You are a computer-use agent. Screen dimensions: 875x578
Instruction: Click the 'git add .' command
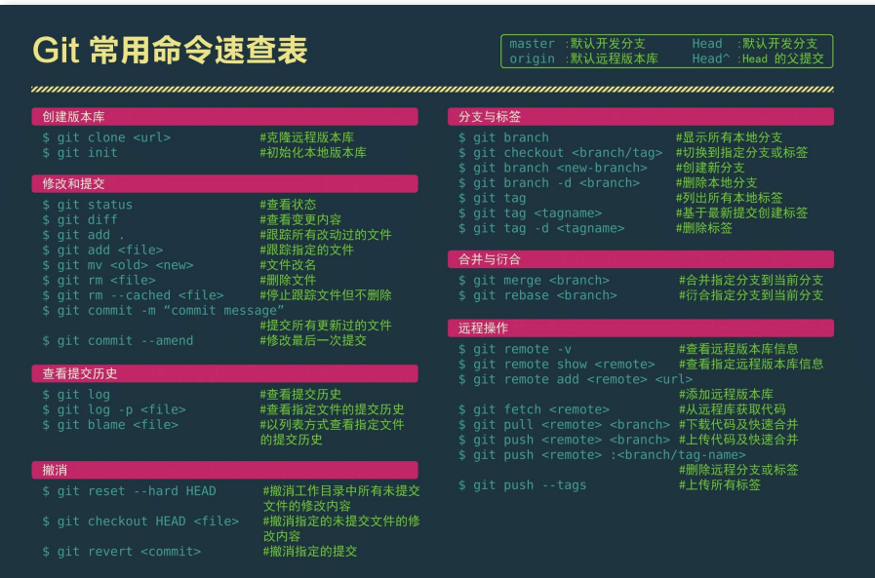[x=84, y=235]
